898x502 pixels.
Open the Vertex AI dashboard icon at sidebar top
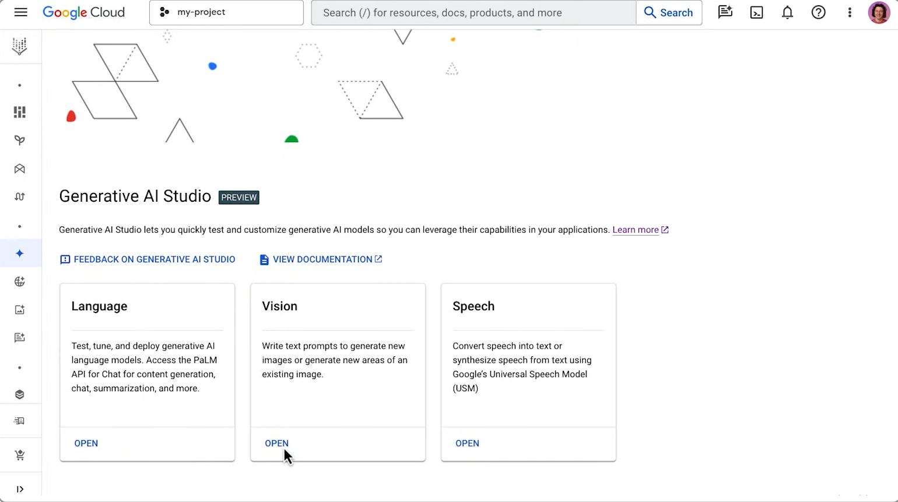[x=19, y=47]
